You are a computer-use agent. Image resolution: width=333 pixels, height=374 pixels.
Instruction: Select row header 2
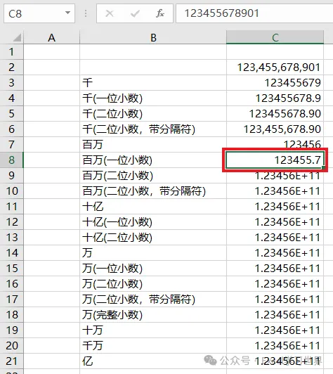(x=11, y=67)
